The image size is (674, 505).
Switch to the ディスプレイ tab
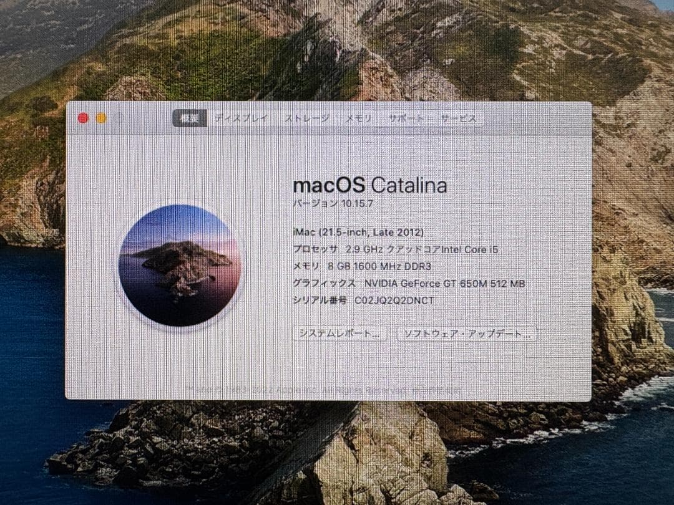click(242, 117)
